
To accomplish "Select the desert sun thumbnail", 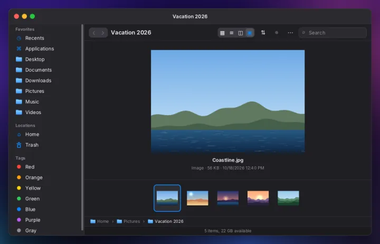I will (197, 198).
